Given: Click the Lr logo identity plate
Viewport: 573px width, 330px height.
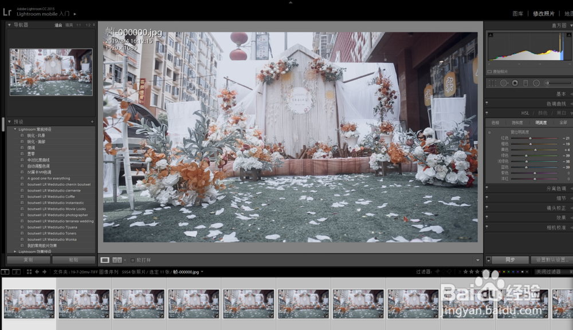Looking at the screenshot, I should click(7, 12).
